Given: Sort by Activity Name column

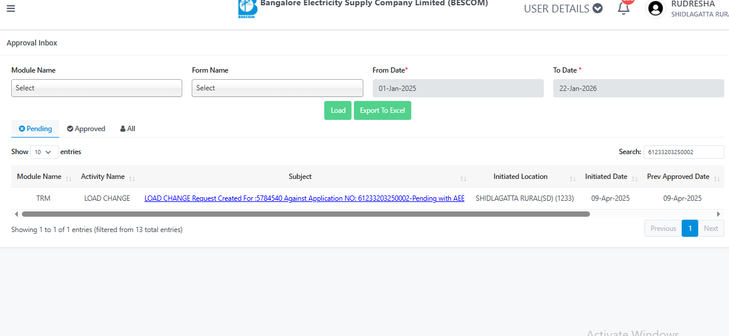Looking at the screenshot, I should (x=108, y=177).
